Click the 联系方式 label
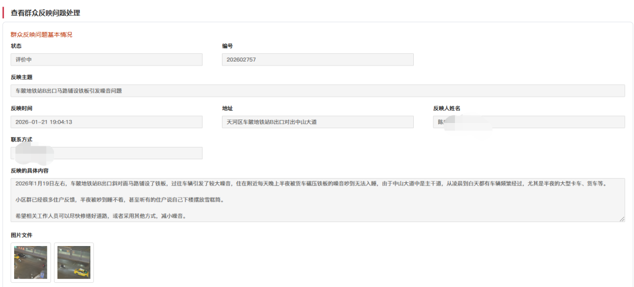The width and height of the screenshot is (634, 287). pos(22,139)
